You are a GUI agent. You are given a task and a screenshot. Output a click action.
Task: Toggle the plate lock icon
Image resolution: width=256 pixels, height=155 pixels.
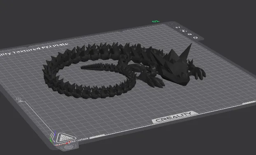(189, 34)
